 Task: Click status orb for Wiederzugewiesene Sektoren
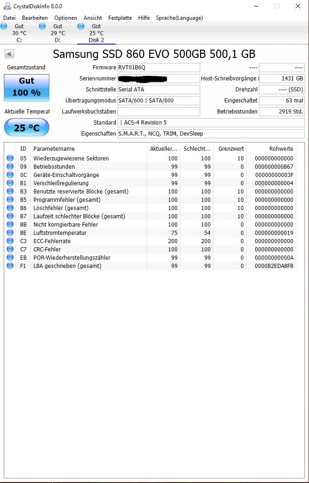[x=10, y=159]
